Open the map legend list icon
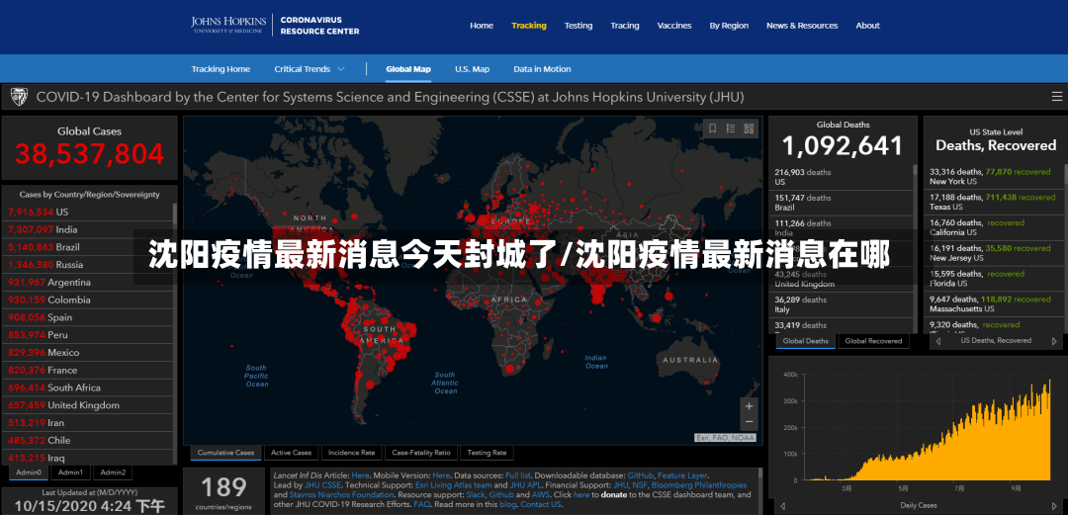 [731, 129]
